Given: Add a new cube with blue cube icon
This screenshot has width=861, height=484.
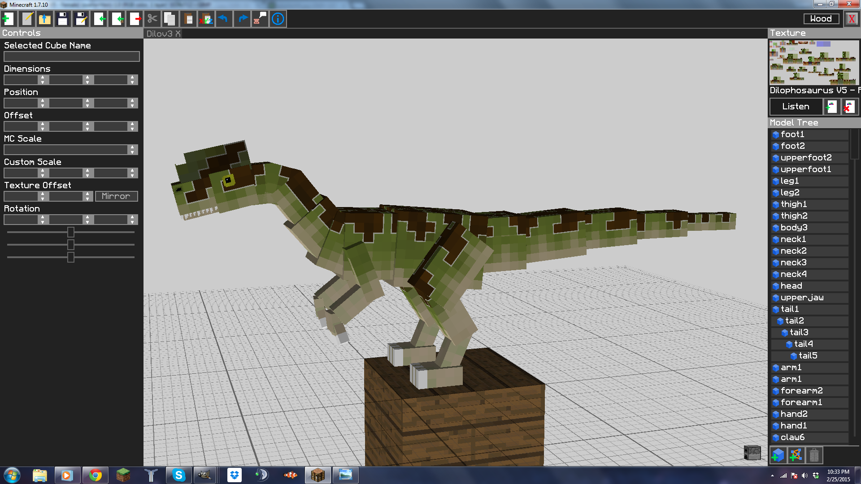Looking at the screenshot, I should pos(778,455).
